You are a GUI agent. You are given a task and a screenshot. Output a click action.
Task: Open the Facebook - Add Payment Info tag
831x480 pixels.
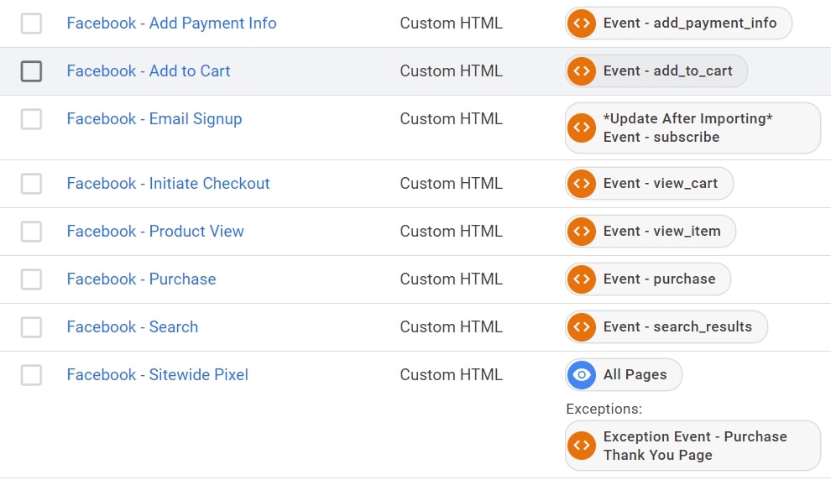[171, 23]
